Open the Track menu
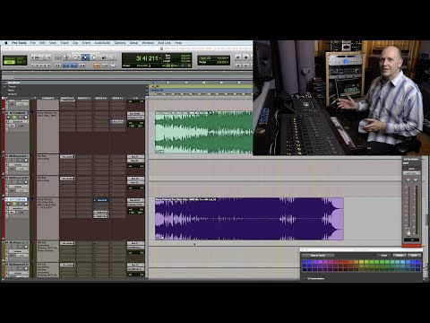The image size is (430, 323). (64, 43)
